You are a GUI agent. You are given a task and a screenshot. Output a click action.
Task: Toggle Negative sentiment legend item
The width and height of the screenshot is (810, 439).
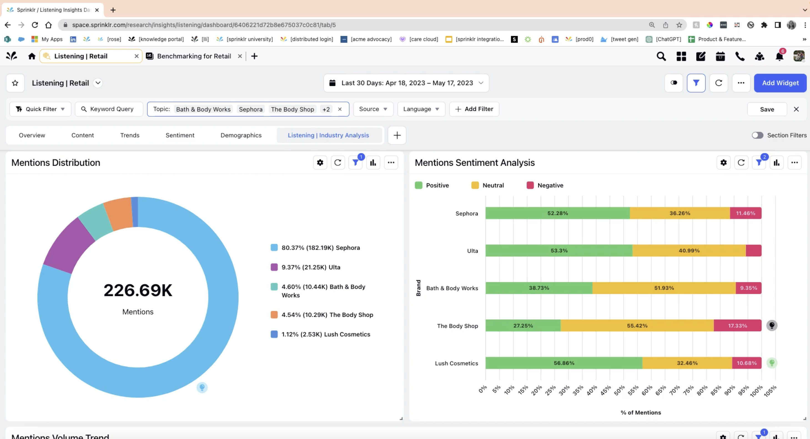545,185
